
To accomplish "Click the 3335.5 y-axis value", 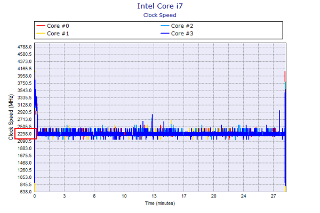I will (25, 97).
